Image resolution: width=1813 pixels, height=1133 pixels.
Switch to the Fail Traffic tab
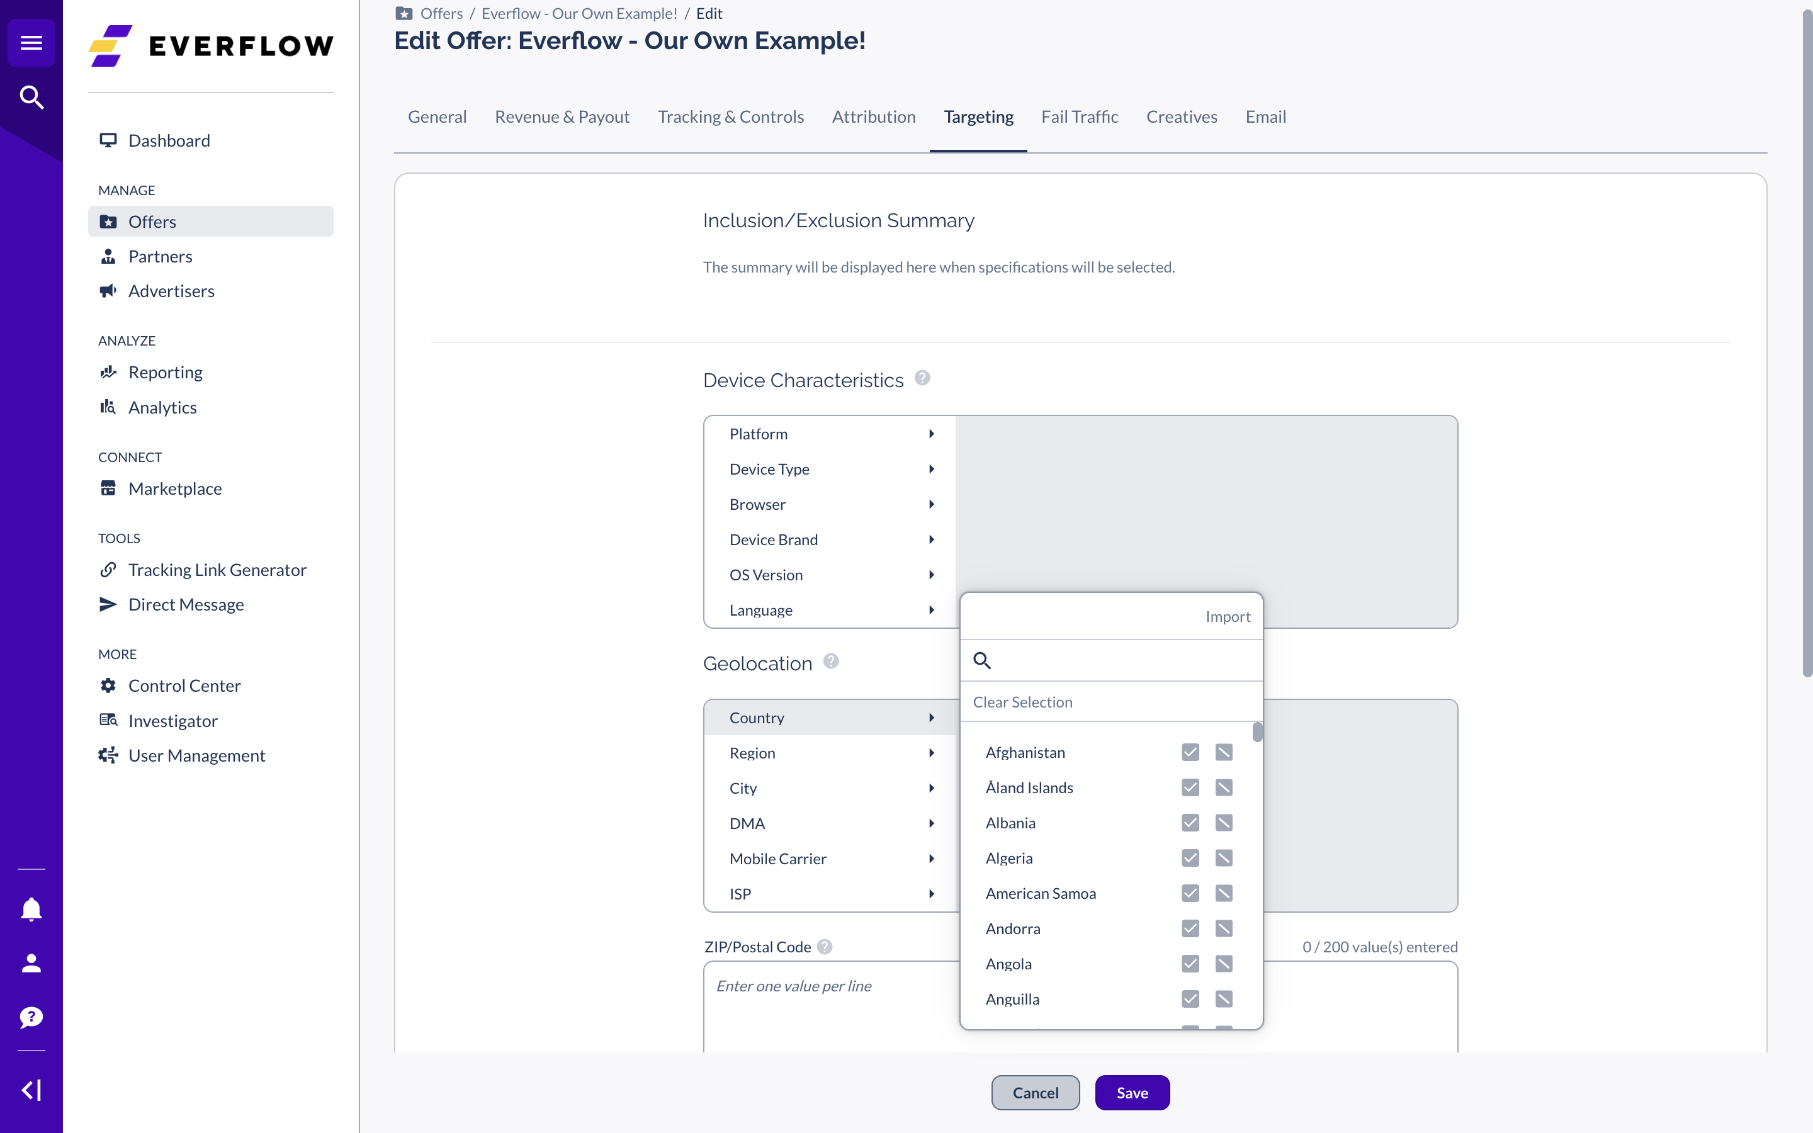[x=1079, y=116]
